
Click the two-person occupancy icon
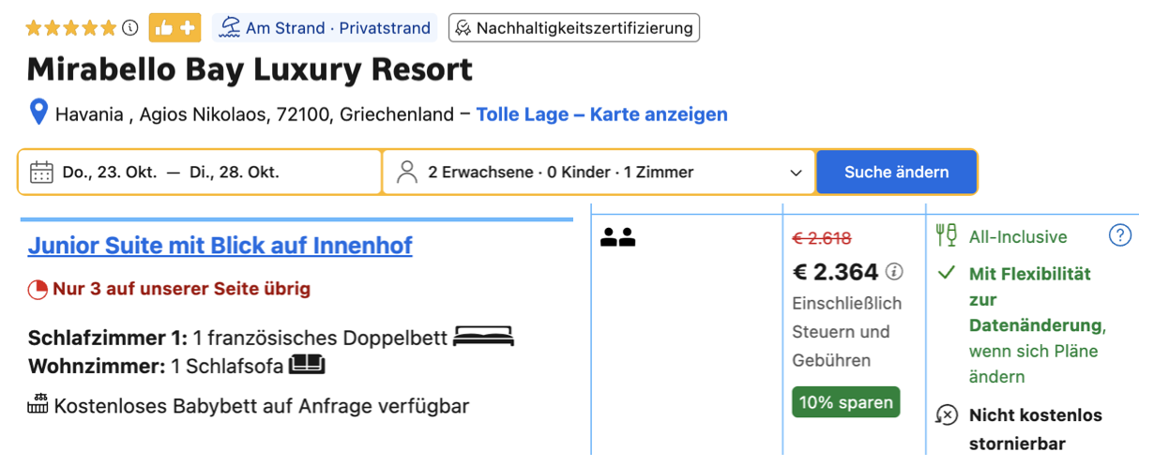tap(617, 237)
